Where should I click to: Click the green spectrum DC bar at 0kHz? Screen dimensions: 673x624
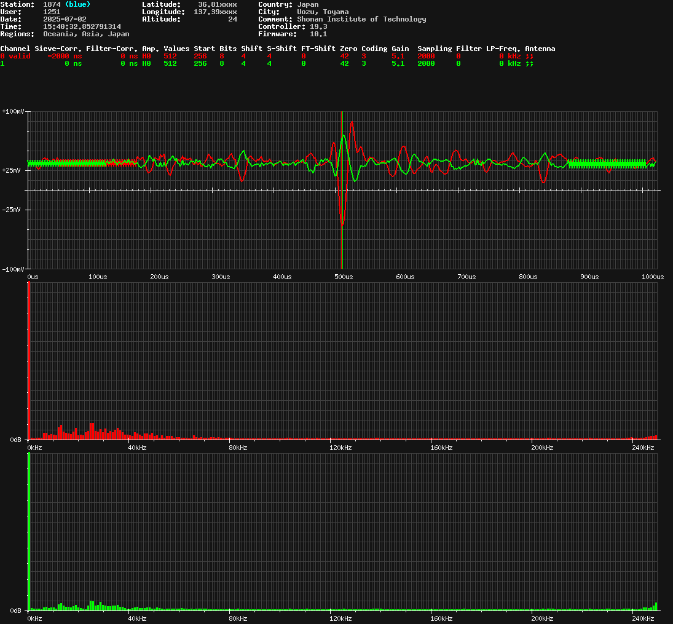click(29, 532)
